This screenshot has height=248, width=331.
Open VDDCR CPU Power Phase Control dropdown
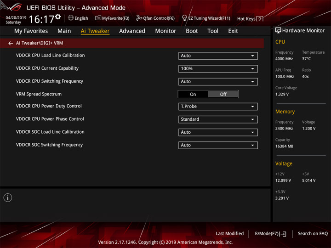(x=218, y=119)
